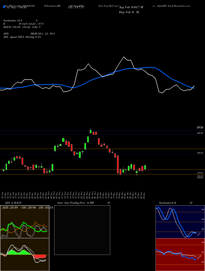Viewport: 205px width, 271px height.
Task: Click the blue 12-day SMA legend square
Action: (5, 7)
